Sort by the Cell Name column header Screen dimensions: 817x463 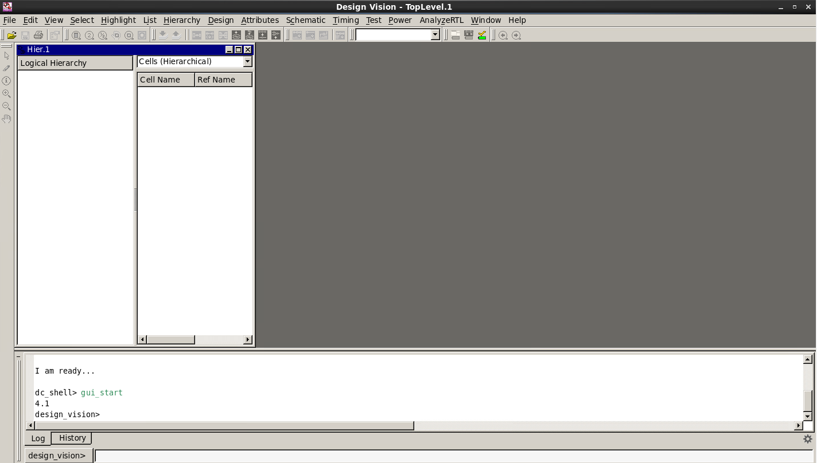165,80
